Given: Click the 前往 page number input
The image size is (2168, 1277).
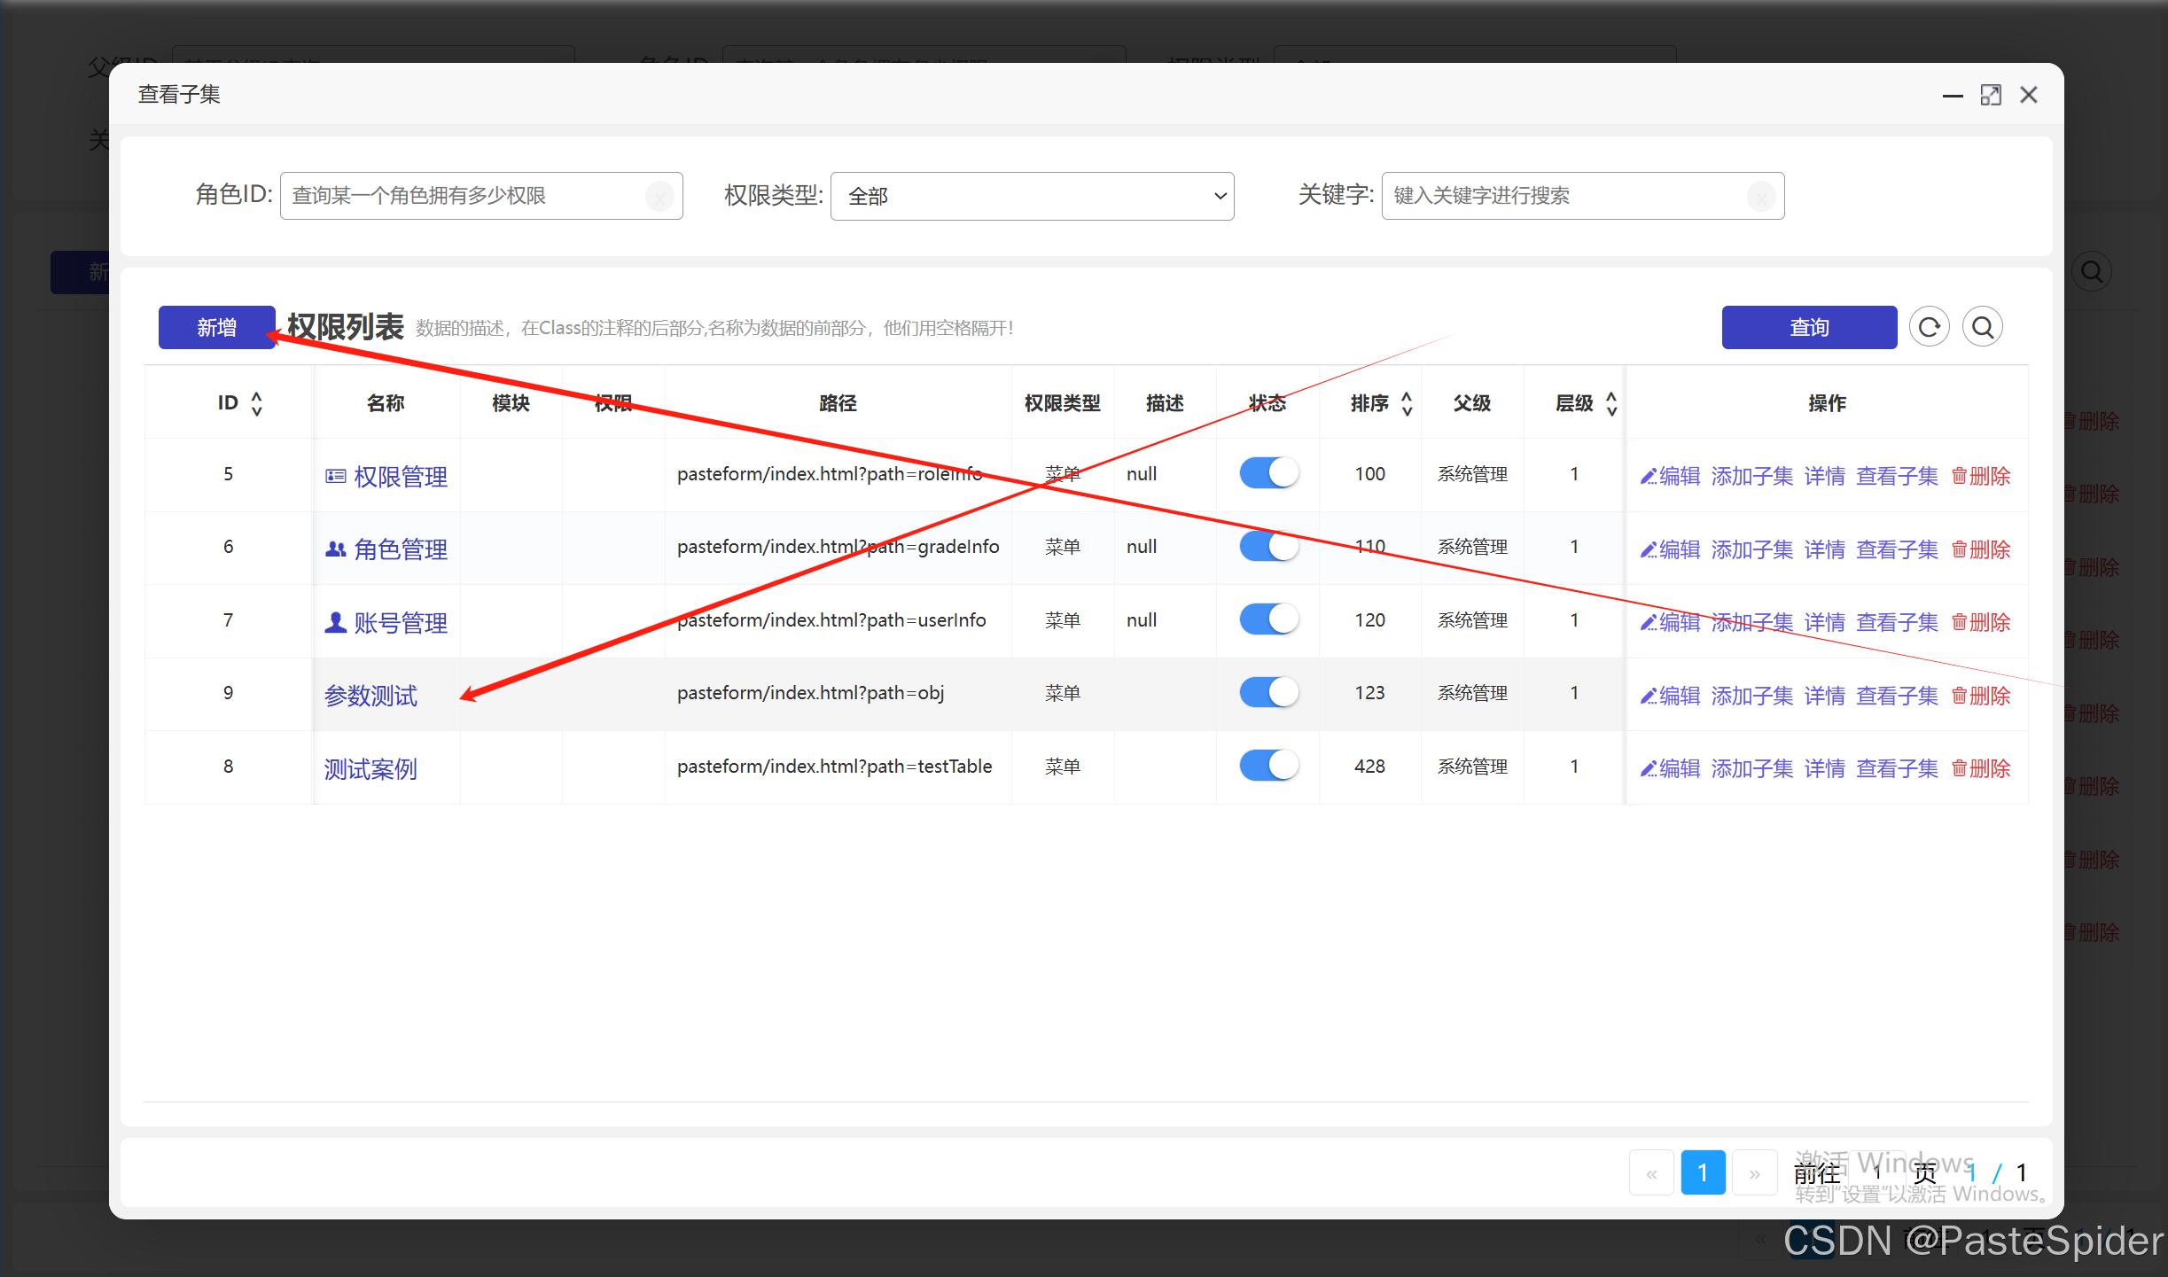Looking at the screenshot, I should pos(1877,1173).
